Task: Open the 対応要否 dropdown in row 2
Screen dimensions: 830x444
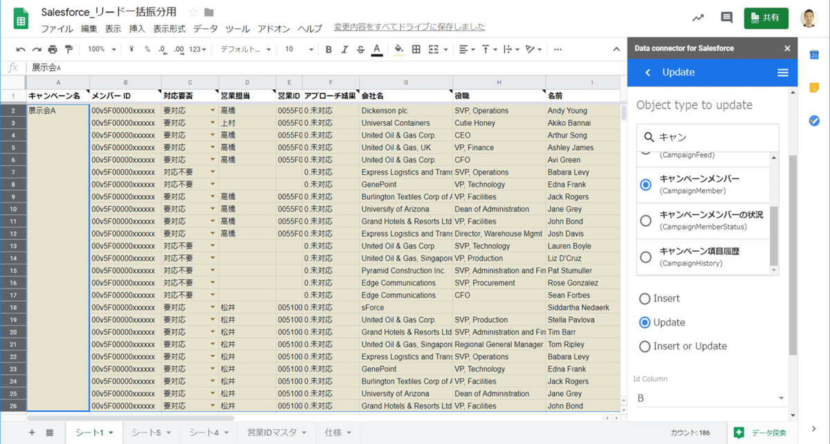Action: [212, 111]
